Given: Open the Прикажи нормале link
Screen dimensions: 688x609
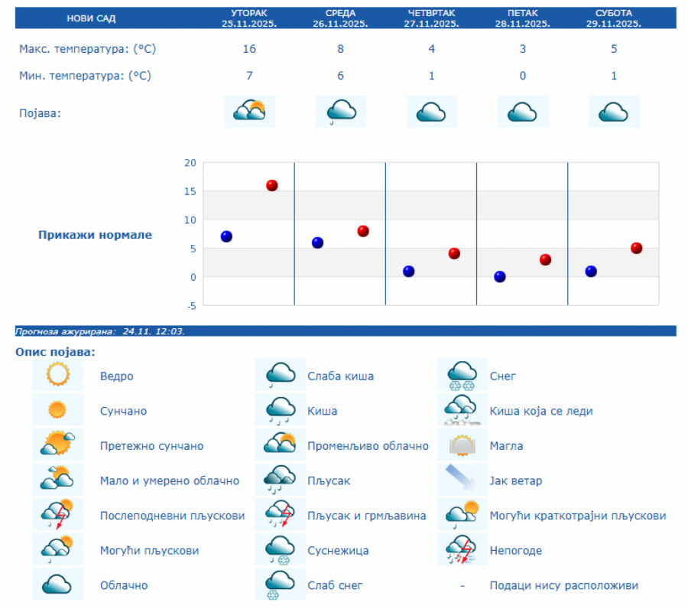Looking at the screenshot, I should point(96,235).
